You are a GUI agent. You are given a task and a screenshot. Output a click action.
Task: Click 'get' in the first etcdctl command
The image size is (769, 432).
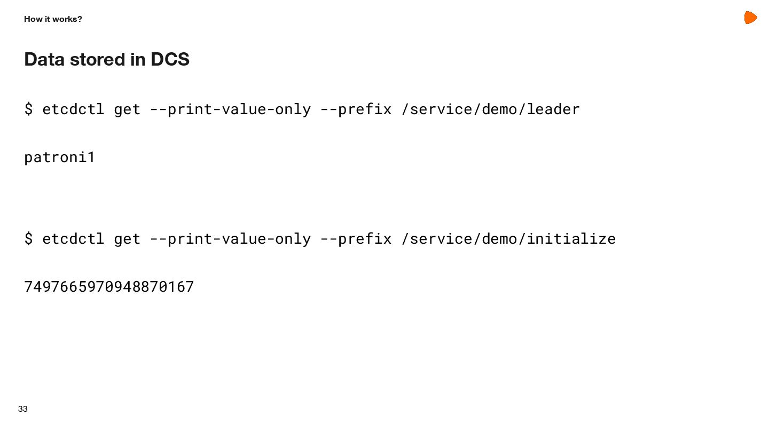coord(127,110)
